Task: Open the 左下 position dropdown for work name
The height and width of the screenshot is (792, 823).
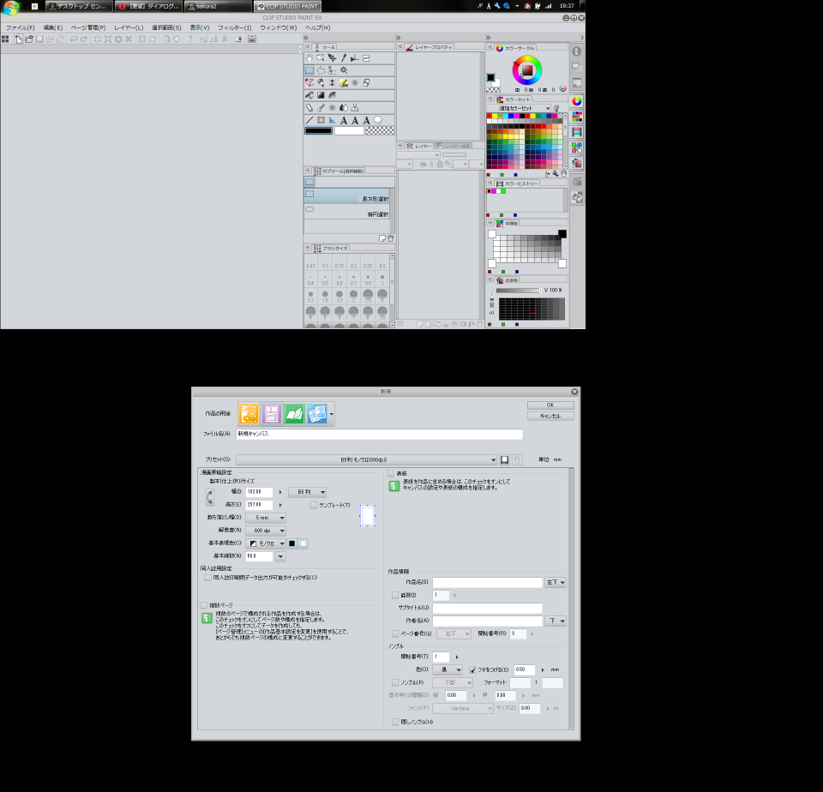Action: [556, 583]
